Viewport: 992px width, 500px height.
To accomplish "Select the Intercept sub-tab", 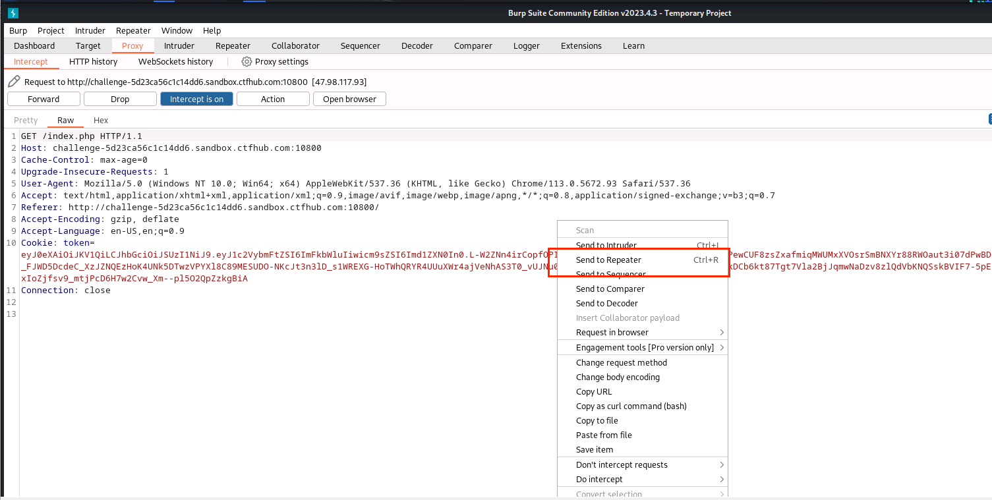I will pos(31,61).
